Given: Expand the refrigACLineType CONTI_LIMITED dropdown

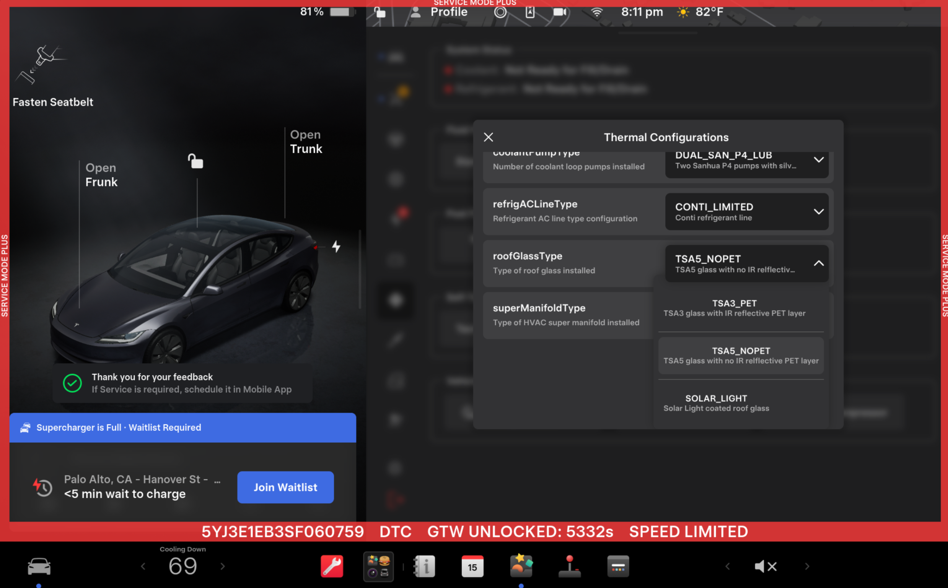Looking at the screenshot, I should coord(747,211).
